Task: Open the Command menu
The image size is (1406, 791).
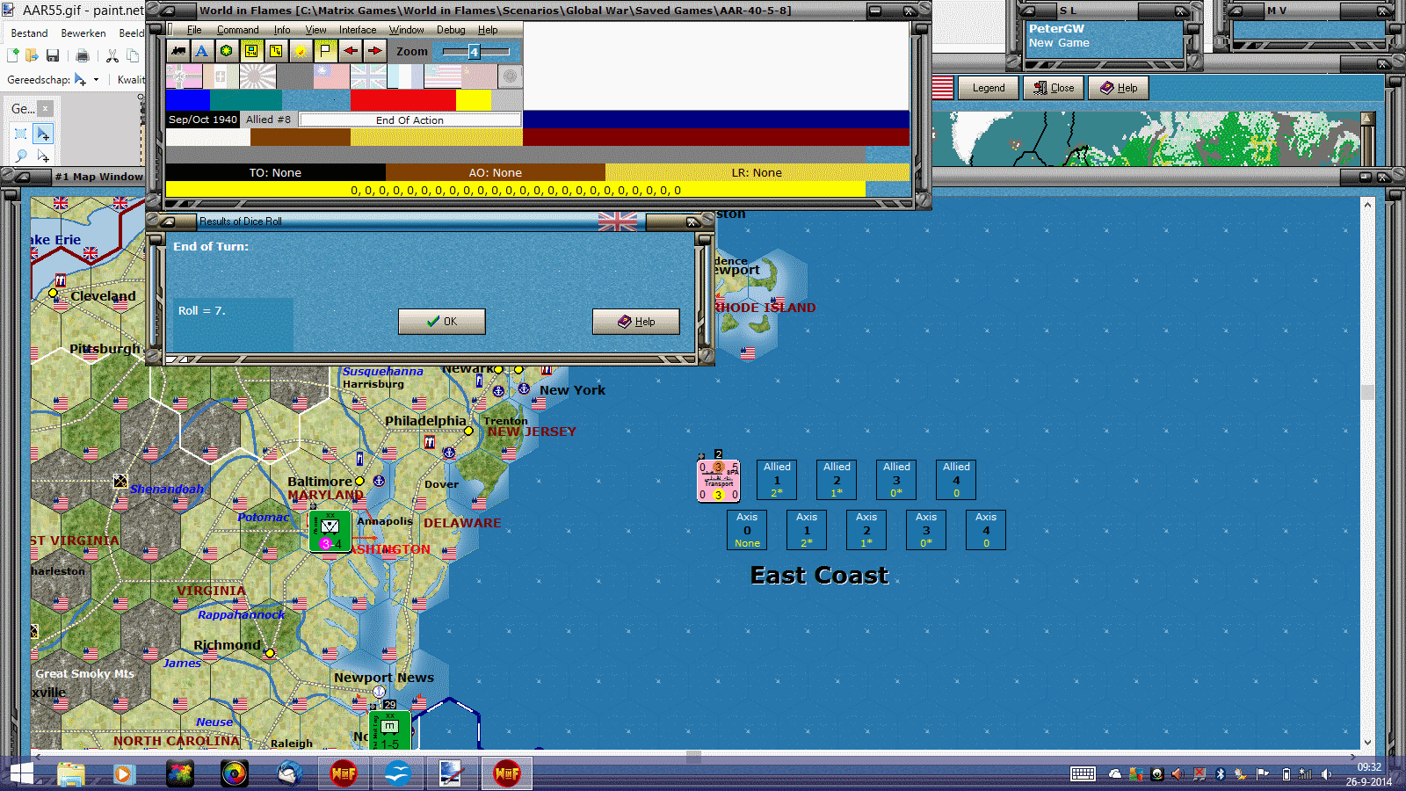Action: (x=238, y=30)
